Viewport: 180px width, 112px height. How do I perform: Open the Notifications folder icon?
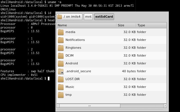click(x=61, y=40)
